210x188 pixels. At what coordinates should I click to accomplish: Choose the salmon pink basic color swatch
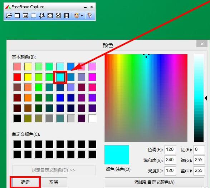pyautogui.click(x=17, y=66)
